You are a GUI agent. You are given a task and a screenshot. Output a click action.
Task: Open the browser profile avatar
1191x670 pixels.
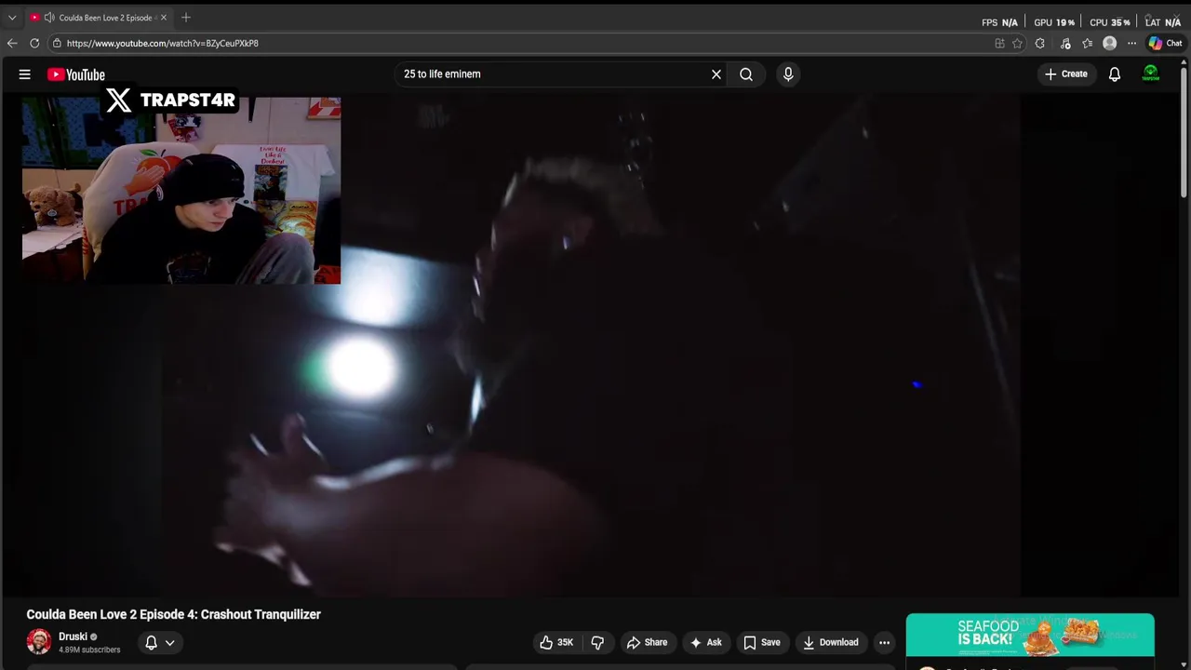coord(1109,43)
